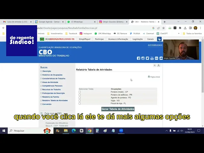204x153 pixels.
Task: Click the taskbar Pesquisar search box
Action: point(31,131)
